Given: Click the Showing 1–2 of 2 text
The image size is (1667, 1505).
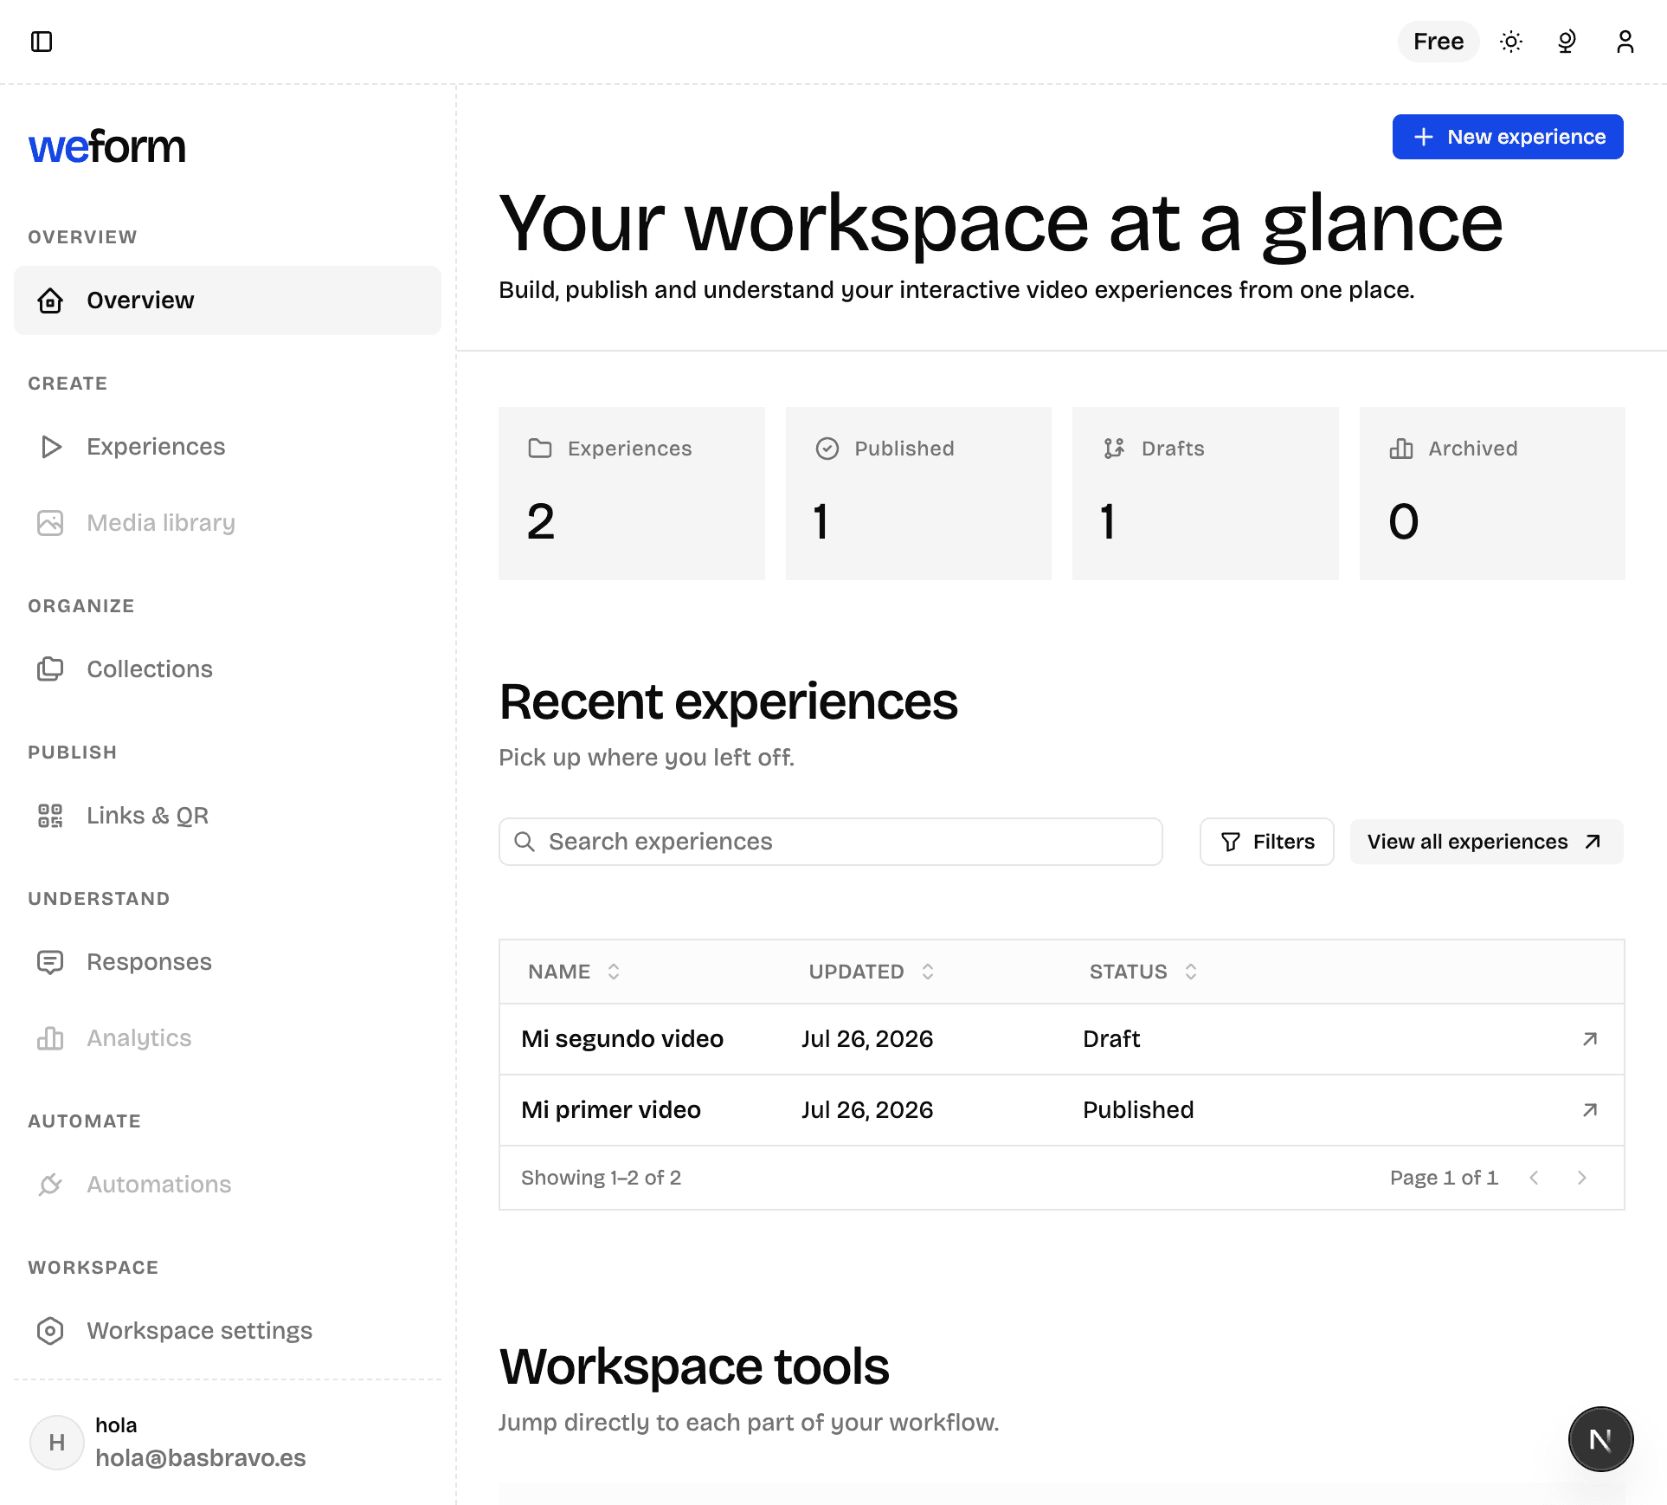Looking at the screenshot, I should click(602, 1178).
